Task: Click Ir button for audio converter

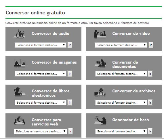Action: [x=70, y=45]
